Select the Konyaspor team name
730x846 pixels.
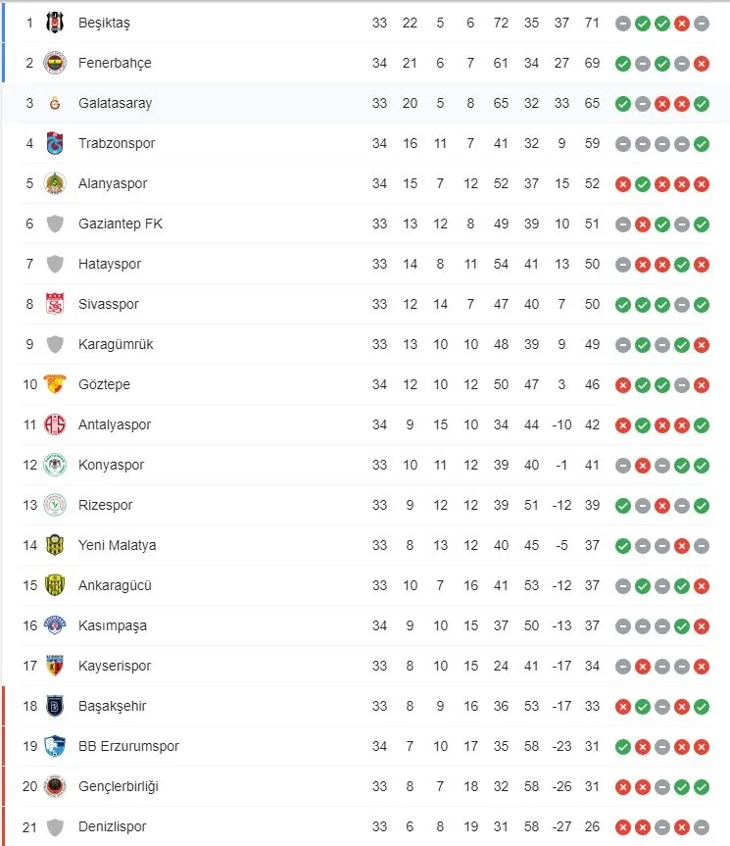click(111, 465)
